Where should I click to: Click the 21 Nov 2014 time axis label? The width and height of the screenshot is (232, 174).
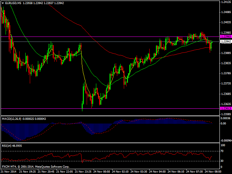click(x=9, y=171)
